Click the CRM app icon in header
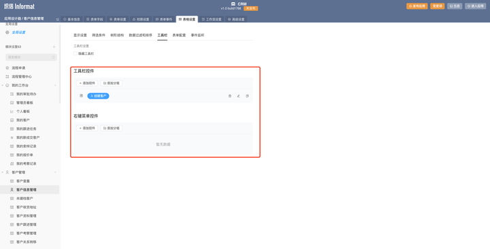The image size is (490, 249). click(233, 4)
